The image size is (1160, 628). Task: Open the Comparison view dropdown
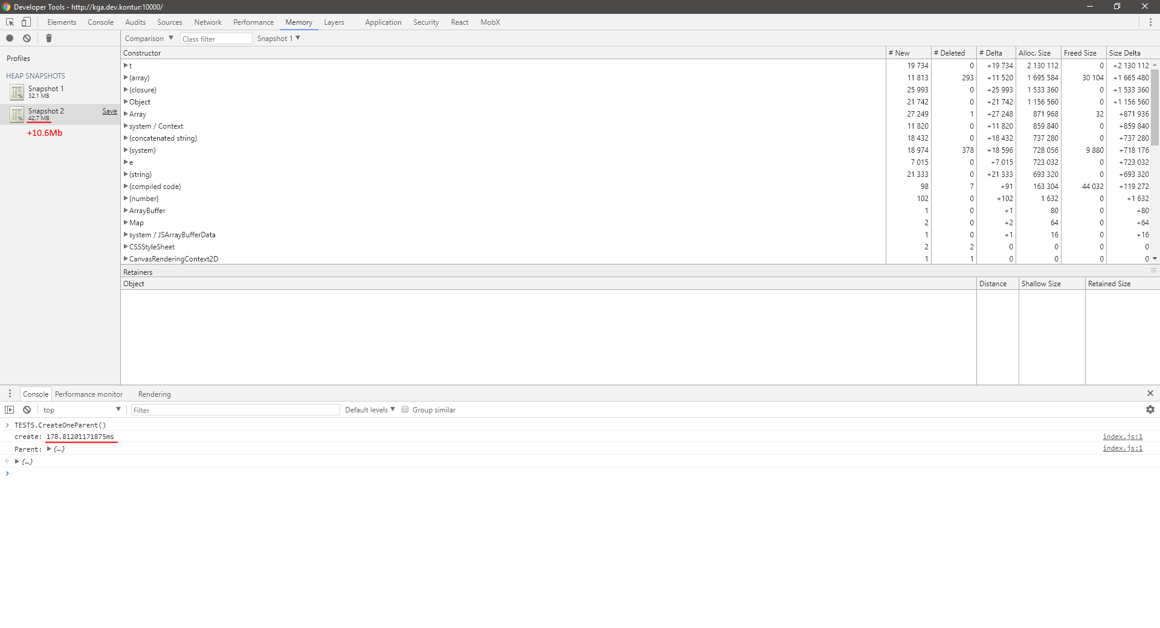[x=149, y=38]
